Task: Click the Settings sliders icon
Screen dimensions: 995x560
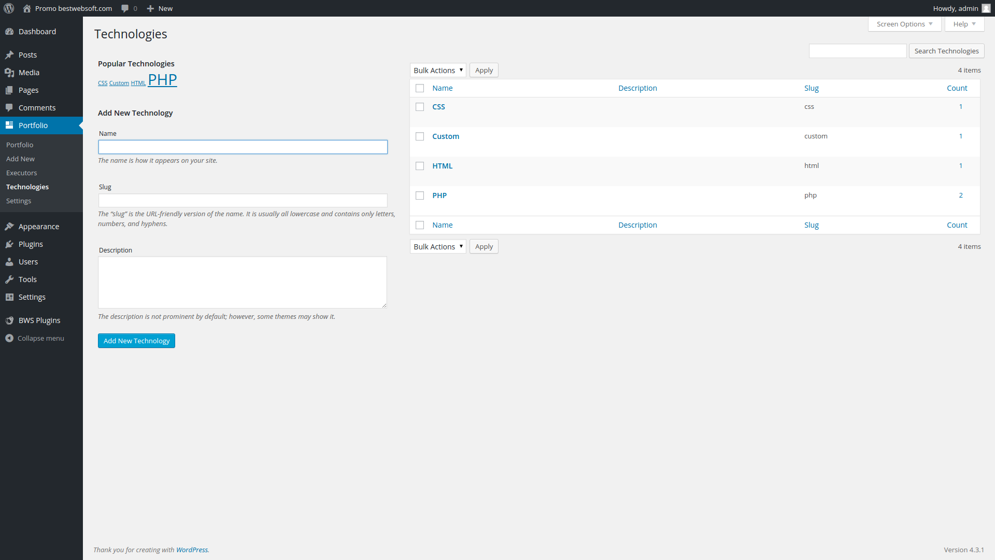Action: click(9, 297)
